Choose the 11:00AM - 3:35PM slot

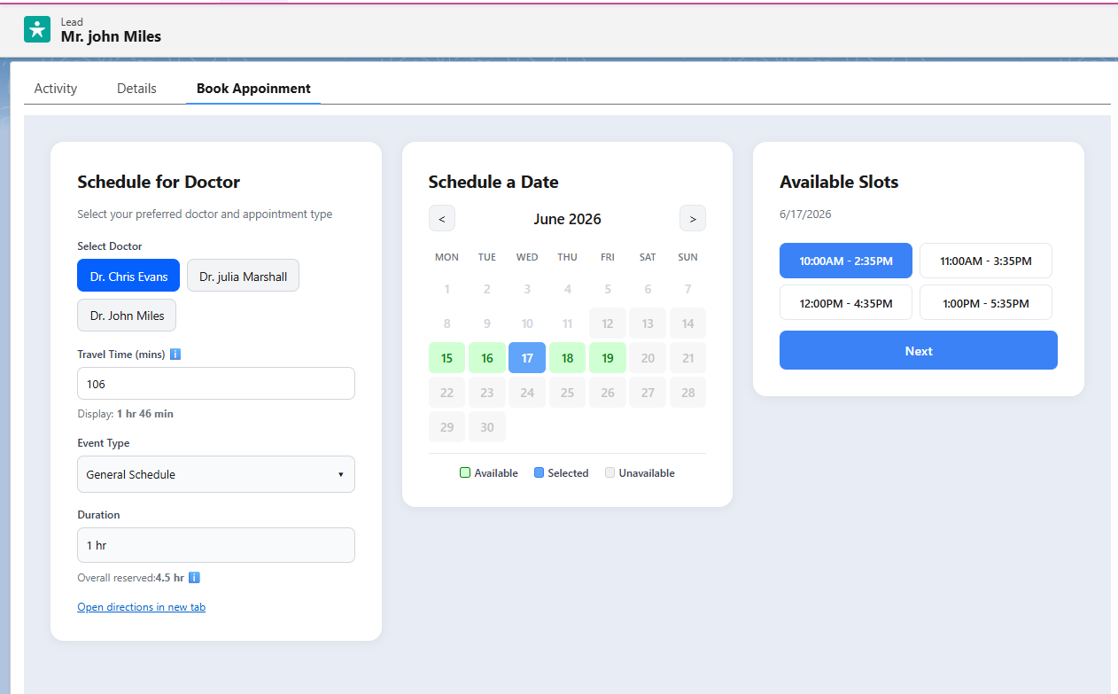click(986, 261)
